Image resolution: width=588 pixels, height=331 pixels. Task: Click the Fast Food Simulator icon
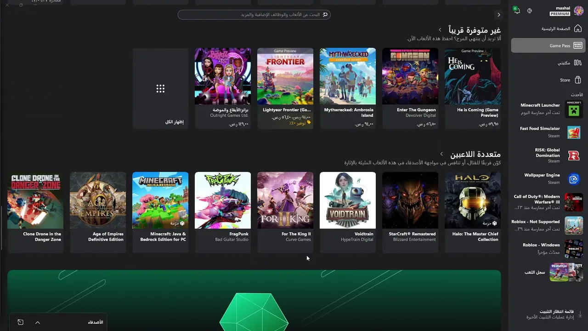click(x=574, y=132)
